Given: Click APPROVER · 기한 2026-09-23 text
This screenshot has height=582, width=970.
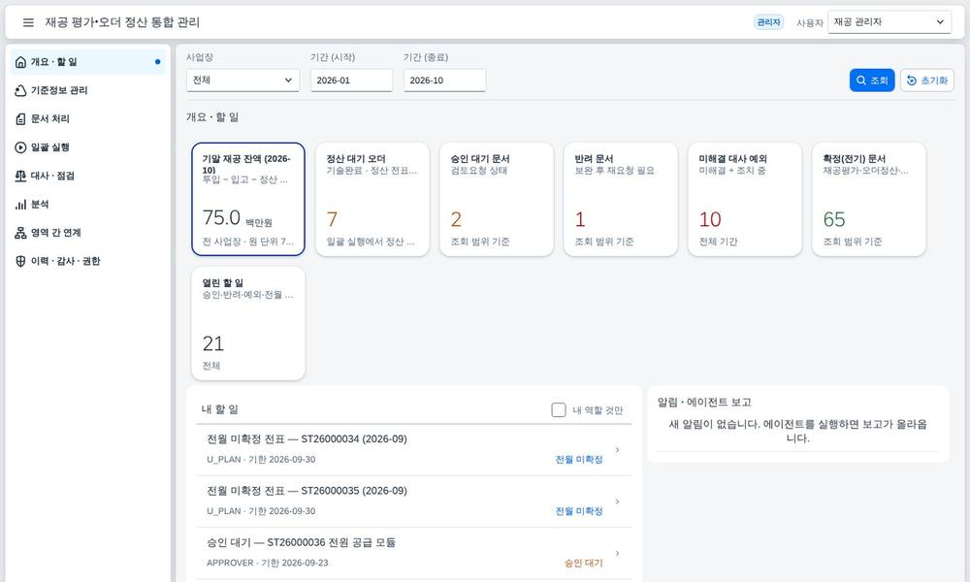Looking at the screenshot, I should coord(268,563).
